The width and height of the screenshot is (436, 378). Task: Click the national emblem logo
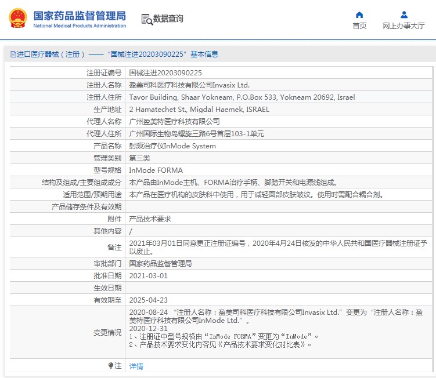click(x=18, y=19)
